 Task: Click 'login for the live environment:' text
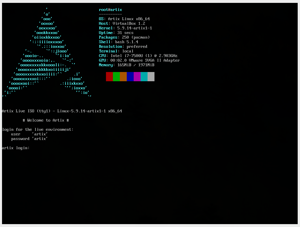click(38, 129)
